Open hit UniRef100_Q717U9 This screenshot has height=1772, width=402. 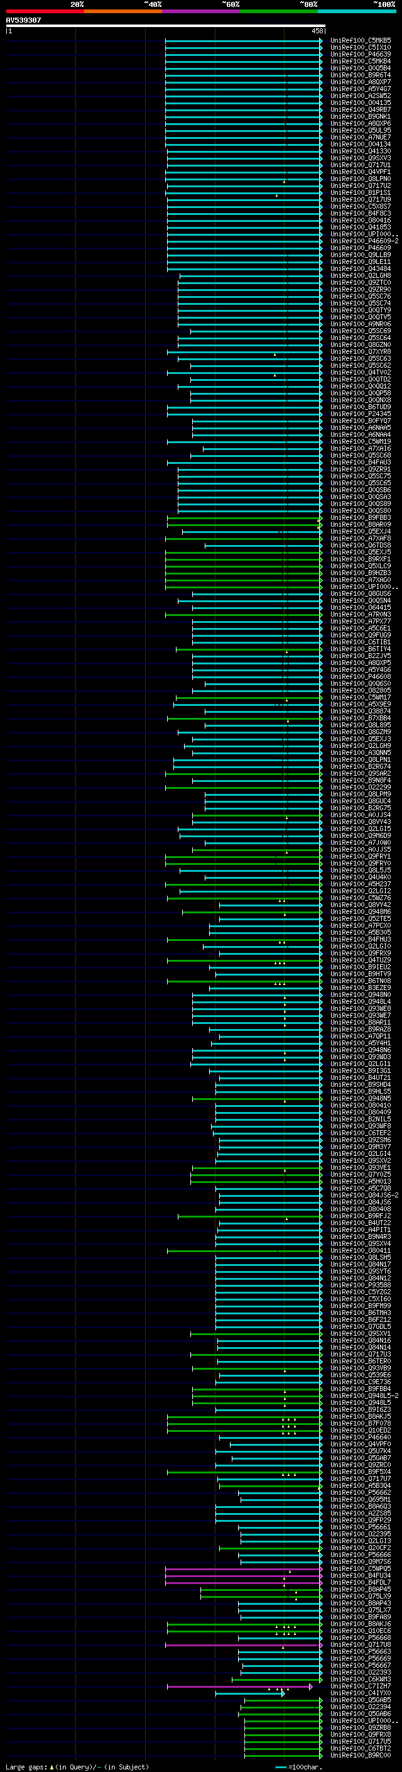pos(361,199)
